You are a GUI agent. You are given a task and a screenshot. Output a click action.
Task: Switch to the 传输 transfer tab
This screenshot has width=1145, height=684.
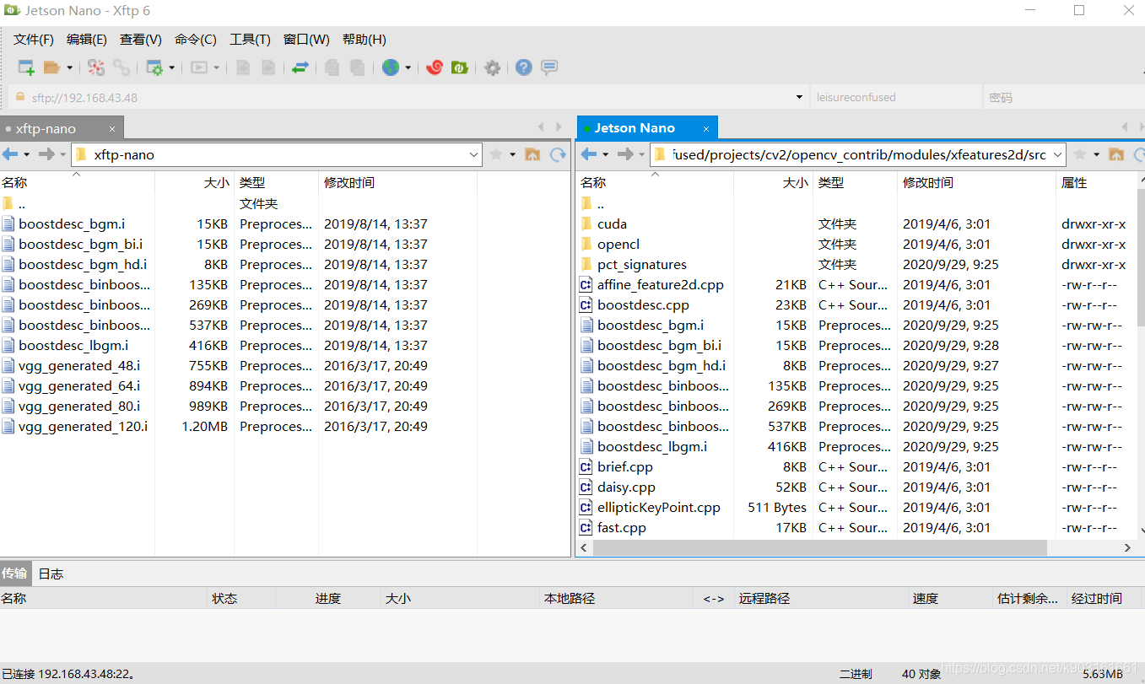(14, 574)
